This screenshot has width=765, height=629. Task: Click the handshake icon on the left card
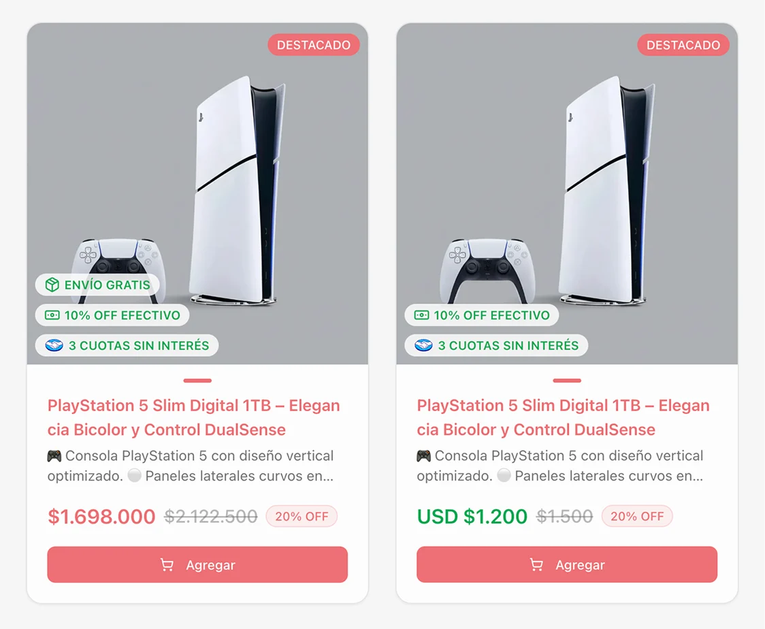coord(54,345)
